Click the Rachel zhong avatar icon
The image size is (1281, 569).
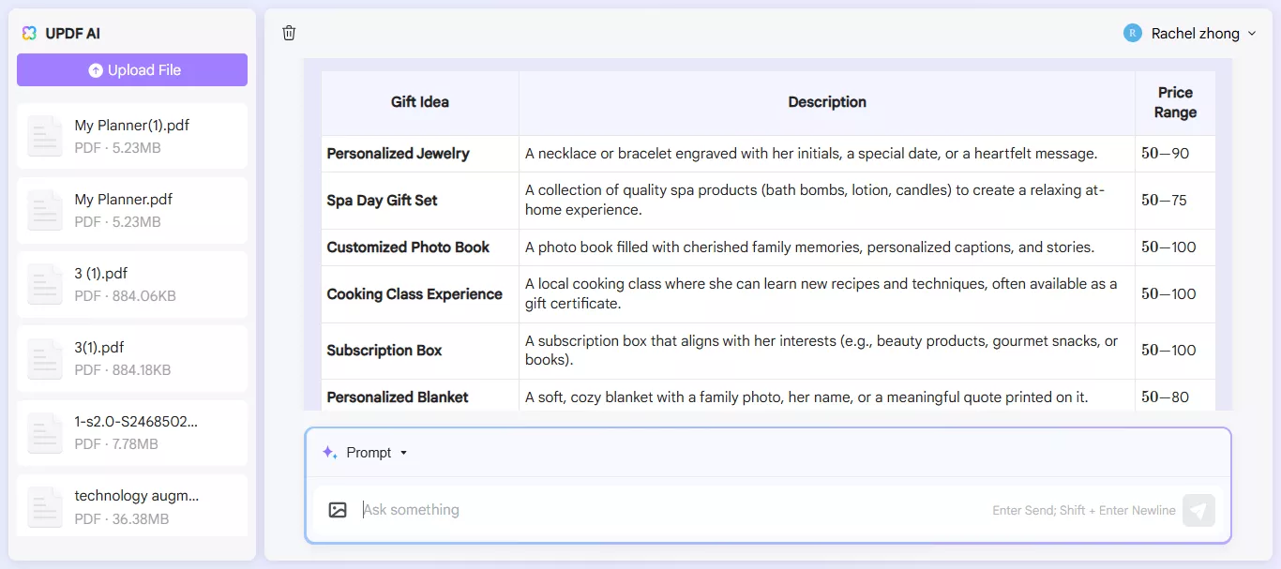click(1133, 33)
